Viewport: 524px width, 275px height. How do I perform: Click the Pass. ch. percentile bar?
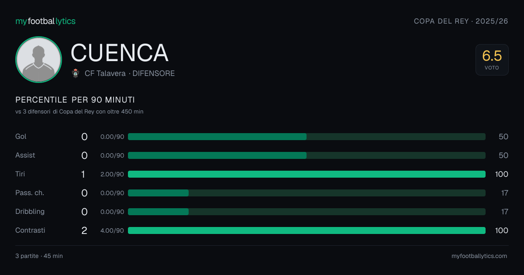pos(307,193)
